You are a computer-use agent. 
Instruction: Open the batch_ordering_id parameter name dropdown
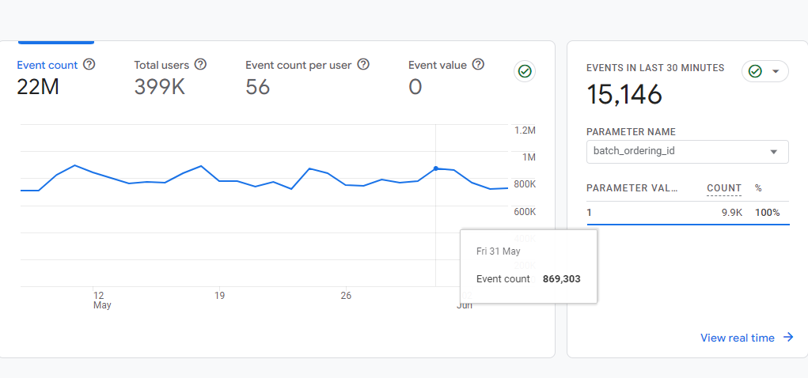point(687,152)
